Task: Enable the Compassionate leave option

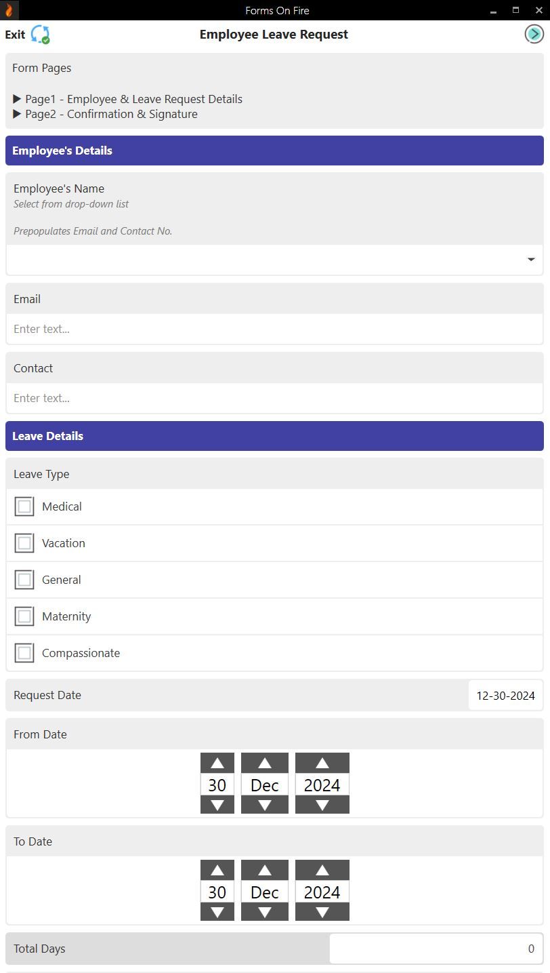Action: coord(24,652)
